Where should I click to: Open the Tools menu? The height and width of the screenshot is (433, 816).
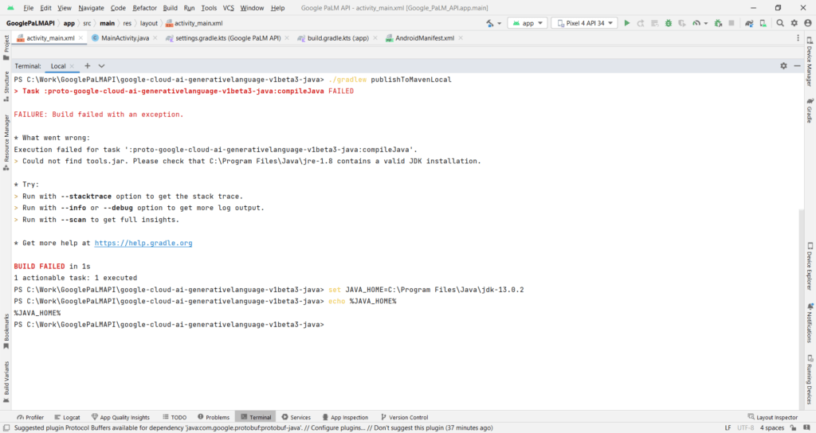tap(209, 8)
